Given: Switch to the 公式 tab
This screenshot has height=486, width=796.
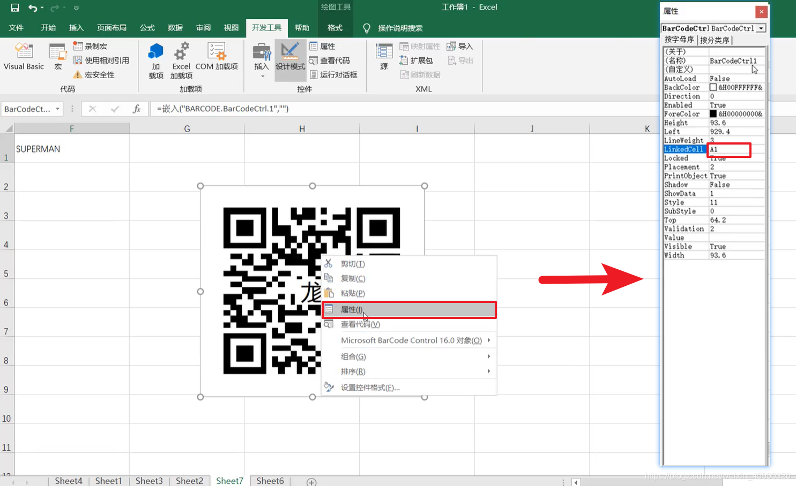Looking at the screenshot, I should pyautogui.click(x=147, y=28).
